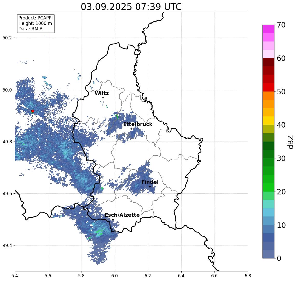Click the latitude tick label 50.2

tap(7, 38)
